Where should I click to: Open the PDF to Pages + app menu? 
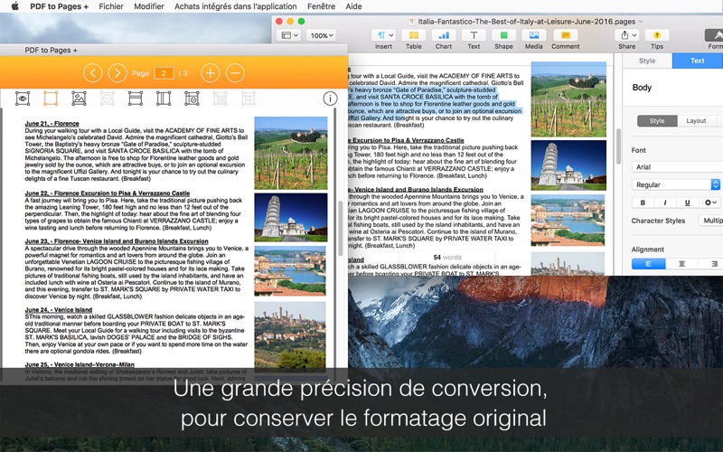click(x=59, y=6)
